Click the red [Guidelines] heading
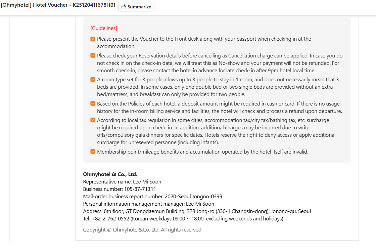The width and height of the screenshot is (376, 250). pyautogui.click(x=104, y=28)
